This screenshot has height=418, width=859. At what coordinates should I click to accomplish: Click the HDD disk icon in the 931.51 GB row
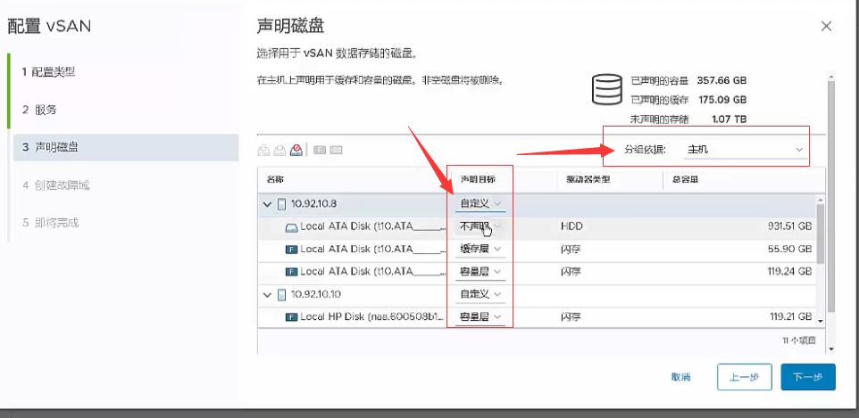pos(291,226)
